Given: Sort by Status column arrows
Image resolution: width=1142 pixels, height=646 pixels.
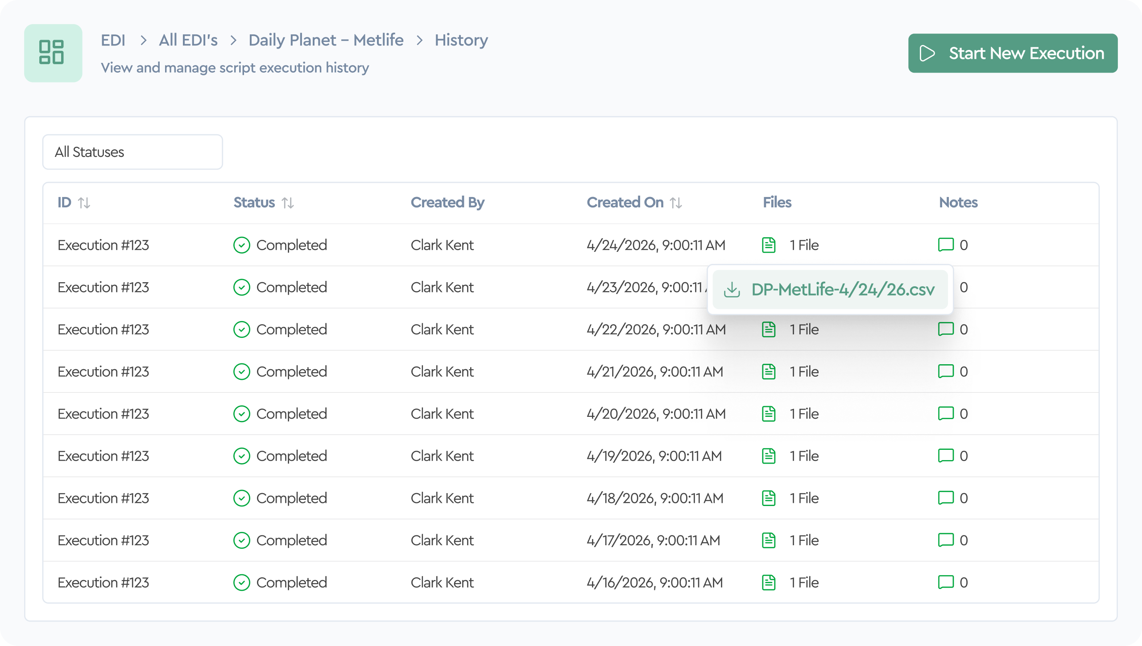Looking at the screenshot, I should 288,203.
